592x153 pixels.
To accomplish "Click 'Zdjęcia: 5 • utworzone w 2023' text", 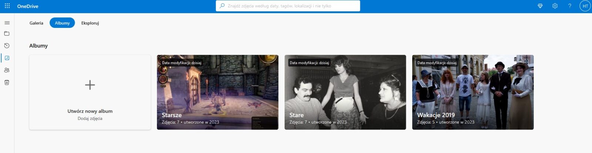I will click(x=445, y=122).
